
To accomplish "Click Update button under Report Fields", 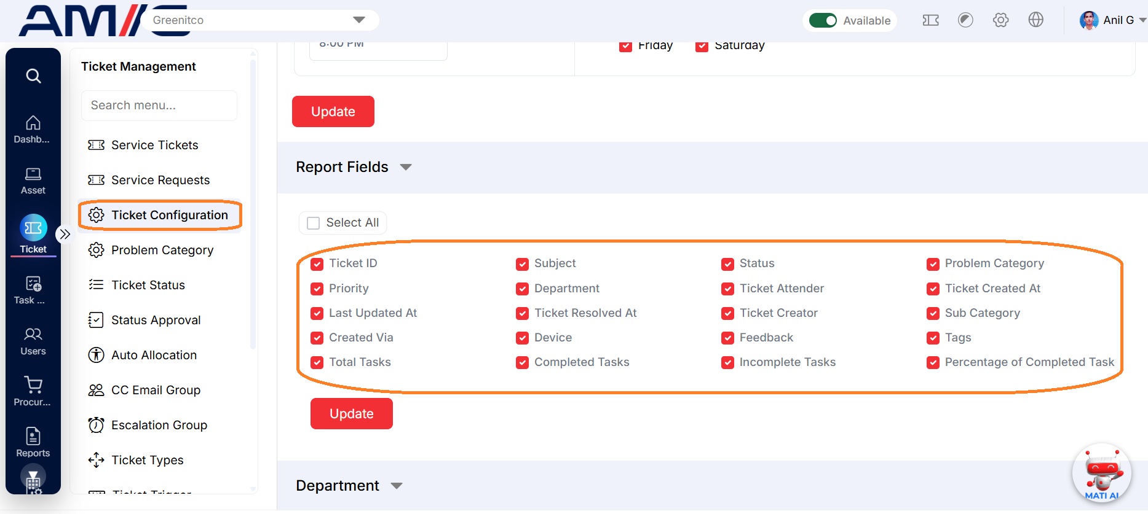I will 352,414.
